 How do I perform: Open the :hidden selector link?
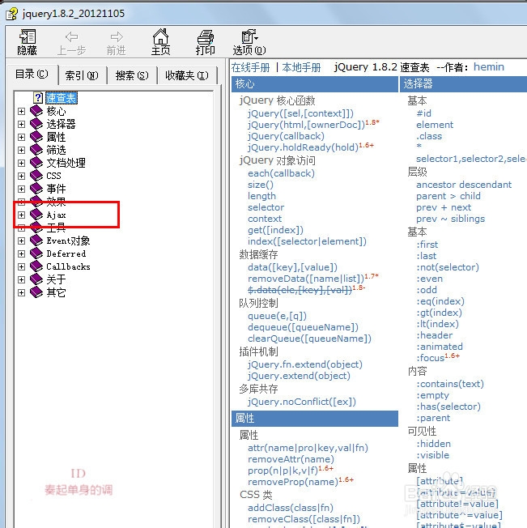pos(433,444)
